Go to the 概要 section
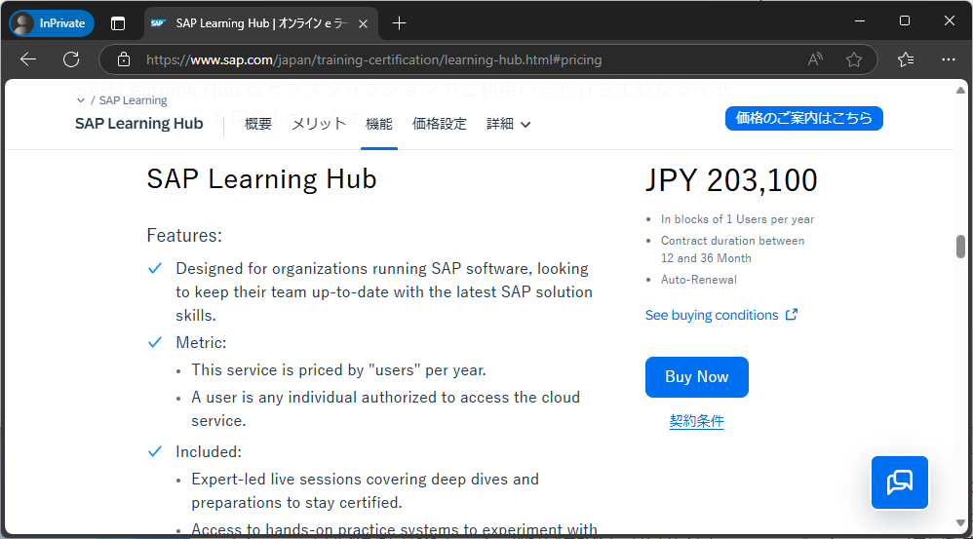Viewport: 973px width, 539px height. pos(258,124)
